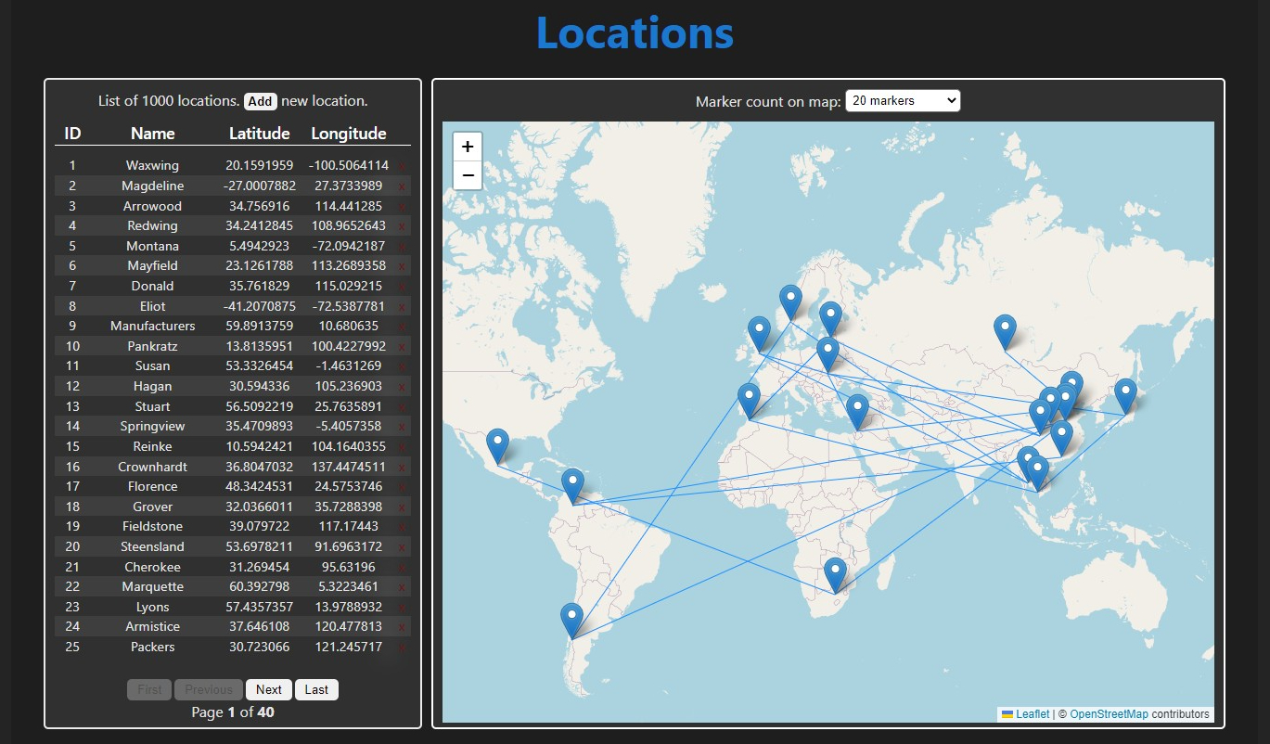Jump to the Last page
This screenshot has height=744, width=1270.
click(316, 689)
